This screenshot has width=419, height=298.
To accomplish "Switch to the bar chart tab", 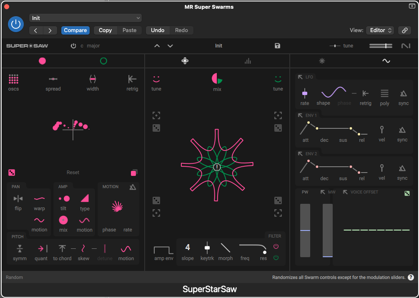I will click(248, 61).
